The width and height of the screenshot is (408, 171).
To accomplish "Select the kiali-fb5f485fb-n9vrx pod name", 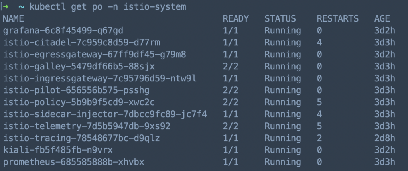I will pos(58,150).
